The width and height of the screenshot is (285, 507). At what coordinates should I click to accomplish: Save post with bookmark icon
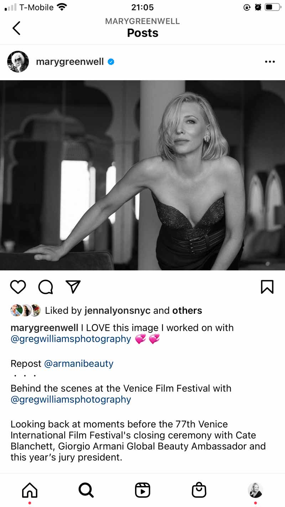[267, 287]
